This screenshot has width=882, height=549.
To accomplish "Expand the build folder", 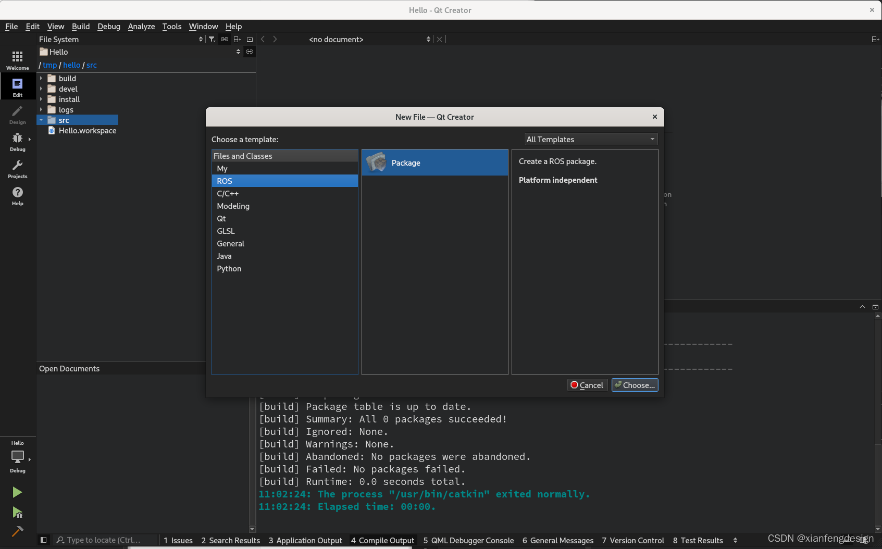I will click(x=41, y=78).
